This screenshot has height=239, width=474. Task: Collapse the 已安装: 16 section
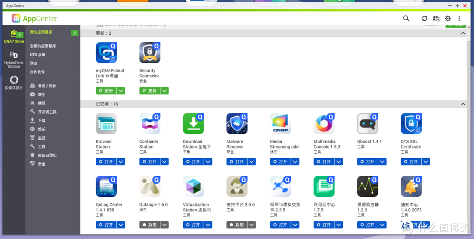click(x=463, y=104)
